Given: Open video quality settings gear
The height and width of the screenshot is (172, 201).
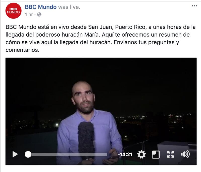Looking at the screenshot, I should click(x=141, y=154).
